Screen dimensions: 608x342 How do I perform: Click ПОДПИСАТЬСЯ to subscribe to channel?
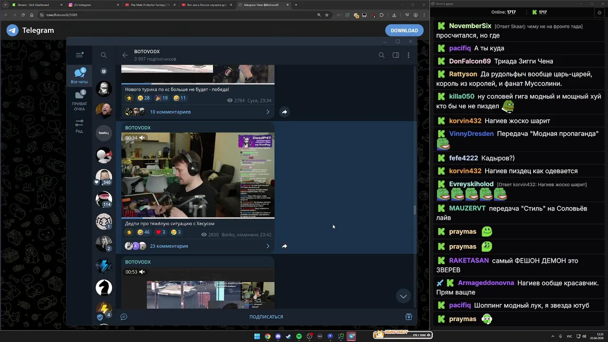point(266,317)
